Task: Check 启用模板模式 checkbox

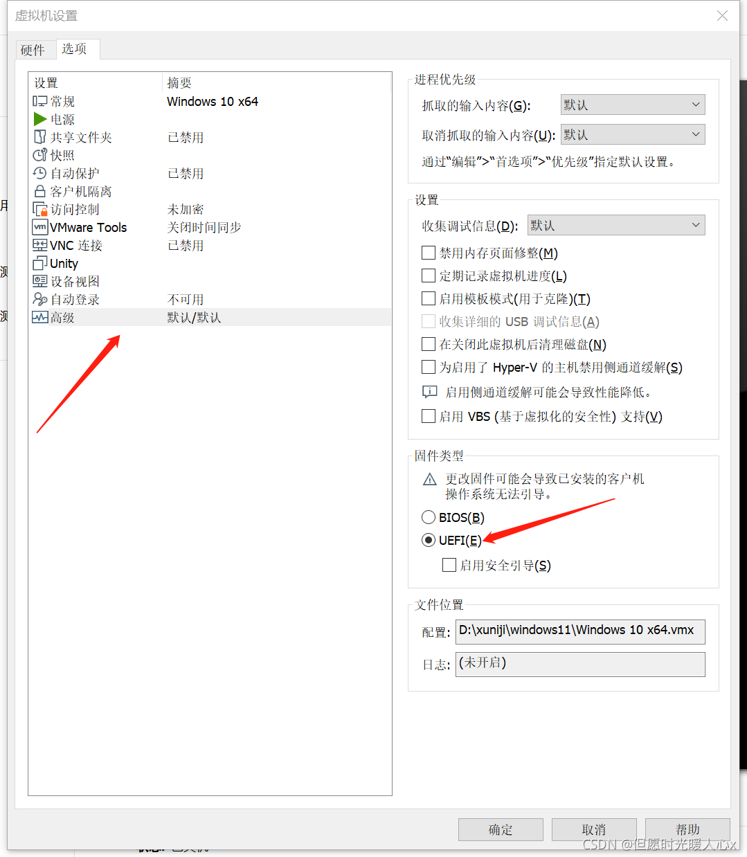Action: (429, 298)
